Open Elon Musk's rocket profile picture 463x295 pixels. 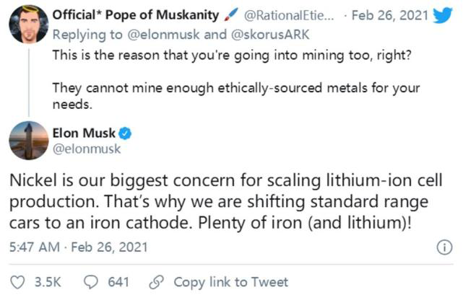28,141
